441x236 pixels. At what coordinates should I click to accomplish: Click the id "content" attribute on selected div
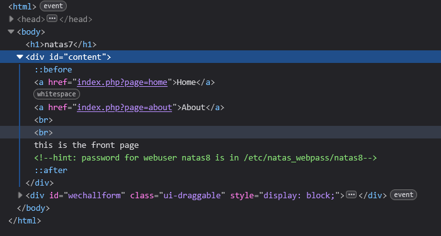(x=78, y=57)
